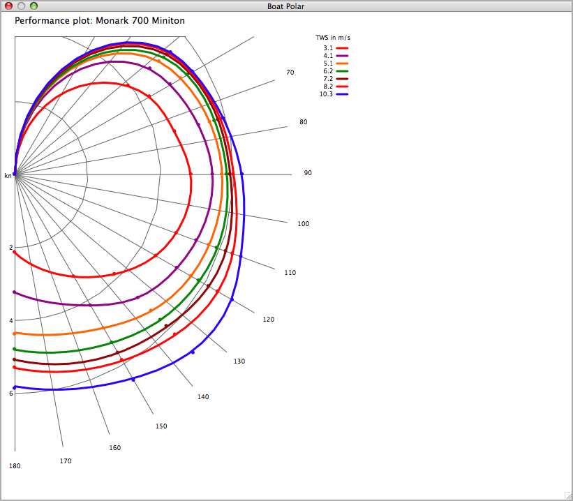
Task: Grab the window resize grip in the corner
Action: pos(568,496)
